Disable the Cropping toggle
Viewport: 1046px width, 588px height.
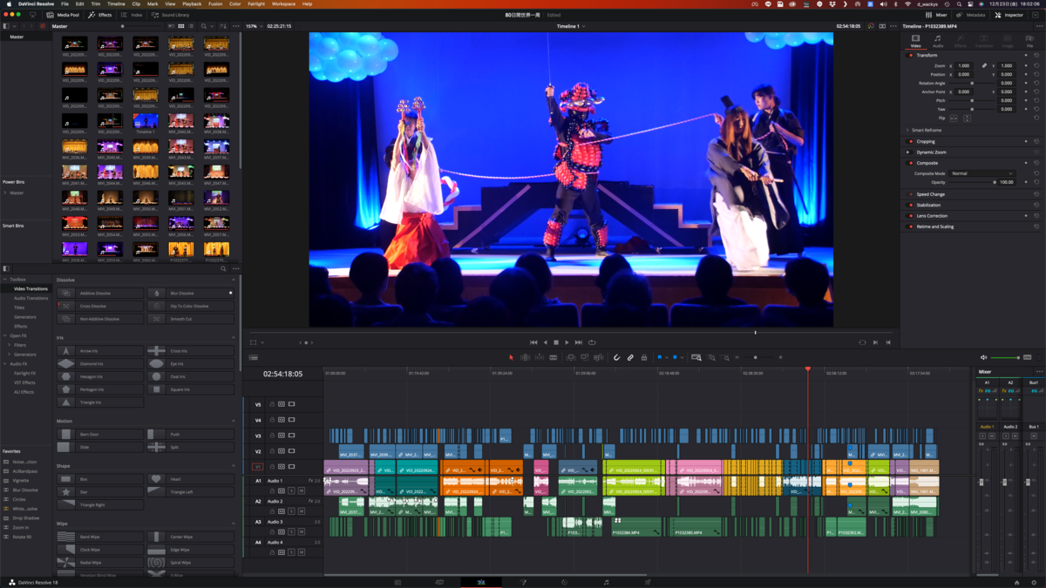coord(911,141)
